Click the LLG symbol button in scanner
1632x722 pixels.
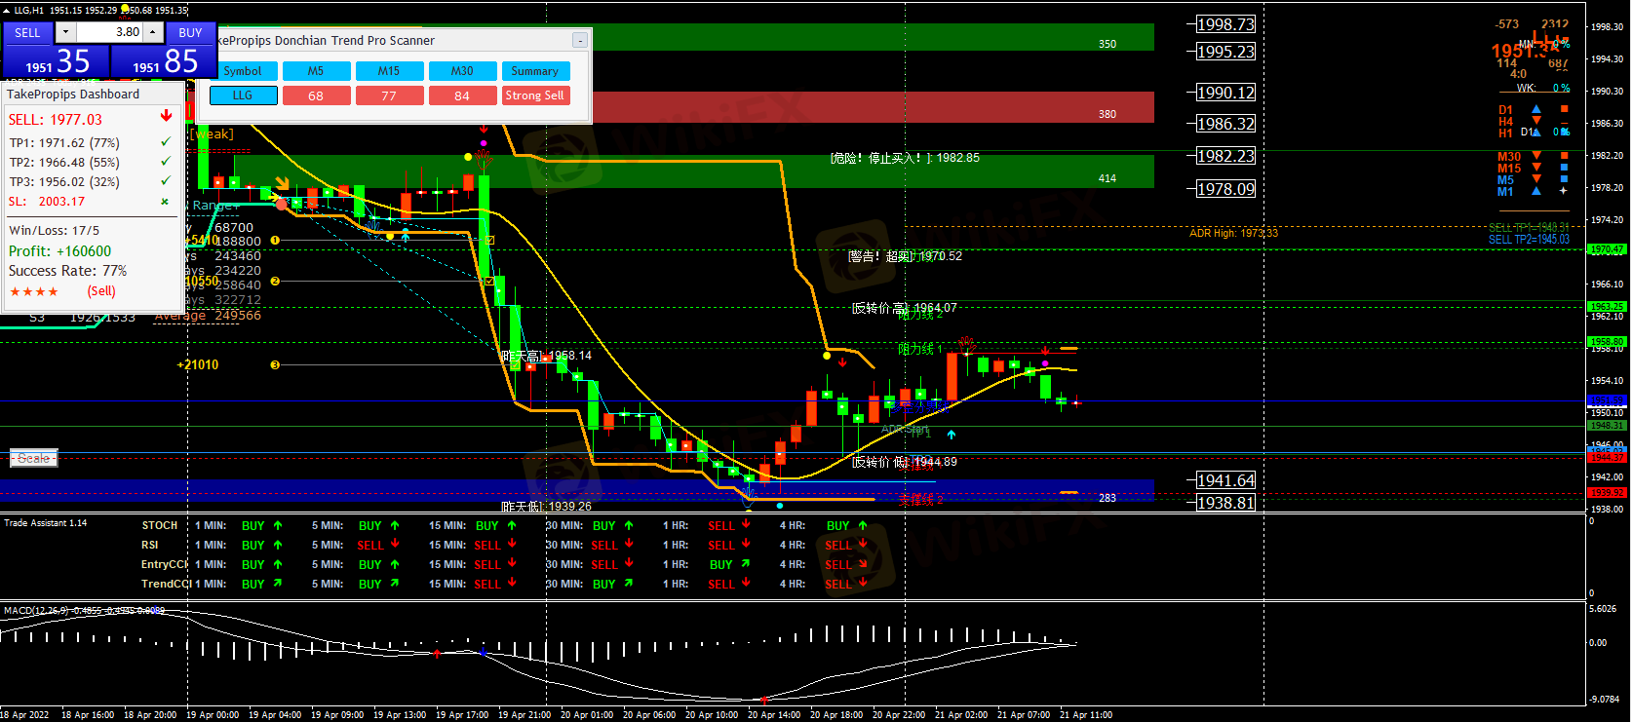pyautogui.click(x=243, y=95)
